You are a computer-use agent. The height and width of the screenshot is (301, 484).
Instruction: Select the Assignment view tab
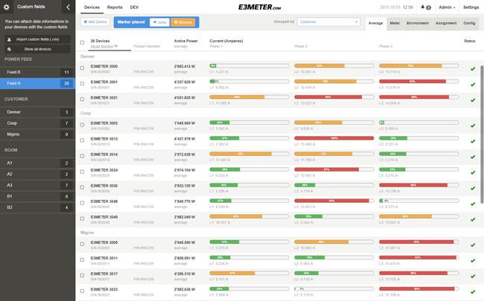pos(446,24)
